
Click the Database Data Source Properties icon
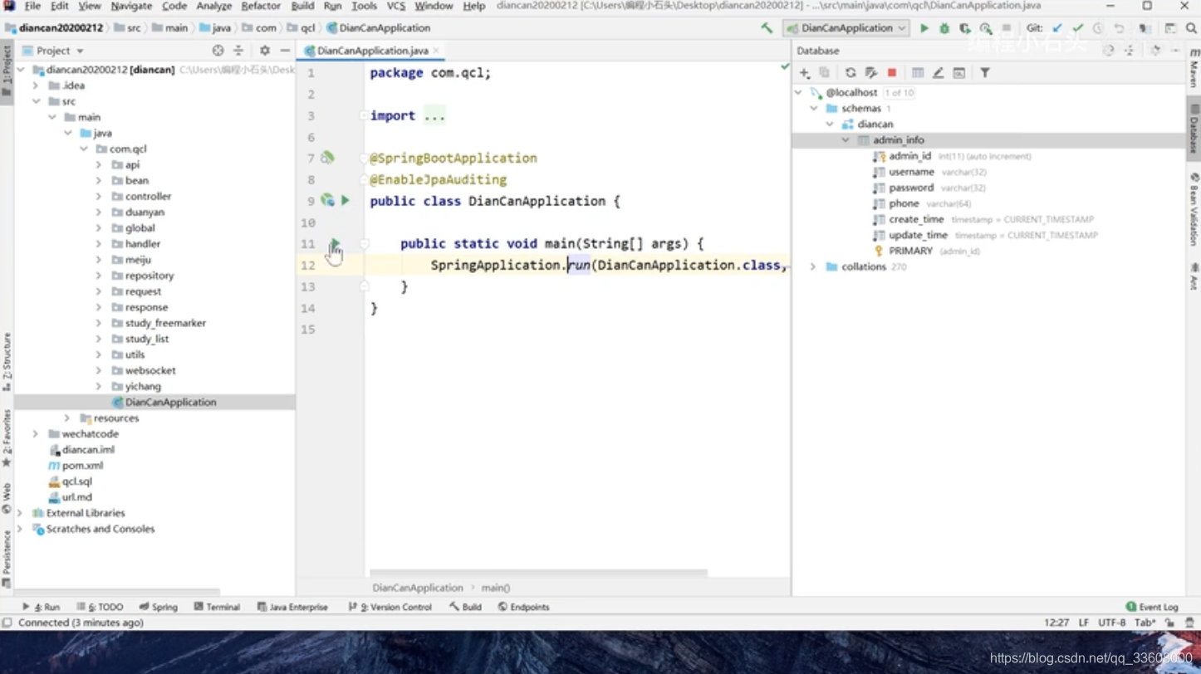coord(870,73)
